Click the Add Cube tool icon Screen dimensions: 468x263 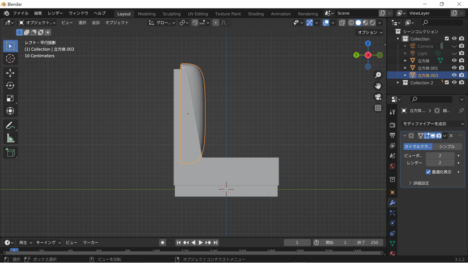pos(10,152)
